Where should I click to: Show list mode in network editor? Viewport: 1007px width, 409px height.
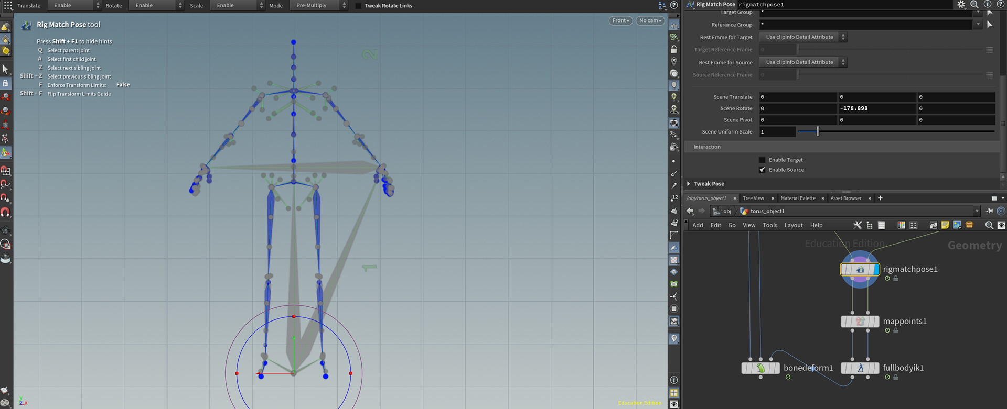[882, 225]
